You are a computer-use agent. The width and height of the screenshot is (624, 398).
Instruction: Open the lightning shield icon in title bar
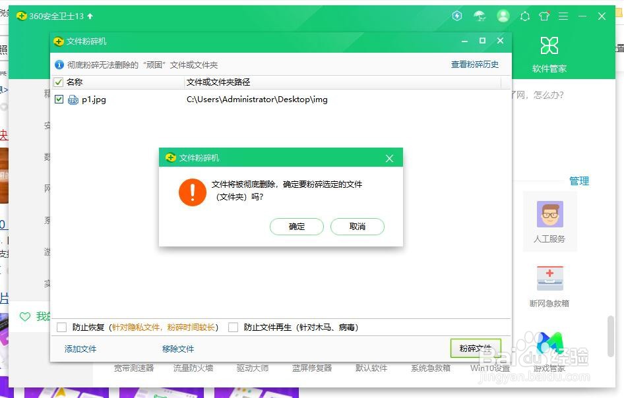click(x=457, y=16)
